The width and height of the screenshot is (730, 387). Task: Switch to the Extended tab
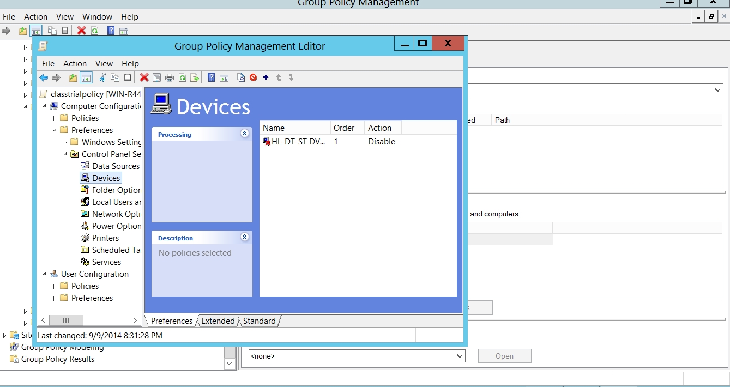tap(218, 321)
